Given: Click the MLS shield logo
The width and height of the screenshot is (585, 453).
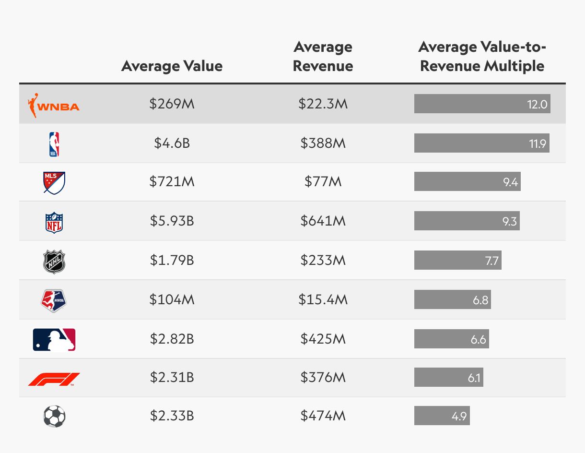Looking at the screenshot, I should (x=54, y=183).
